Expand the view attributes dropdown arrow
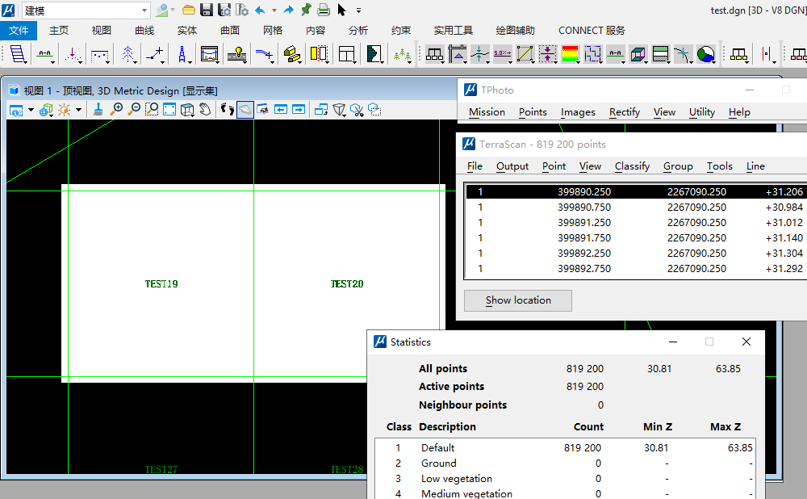Image resolution: width=807 pixels, height=499 pixels. click(x=31, y=110)
